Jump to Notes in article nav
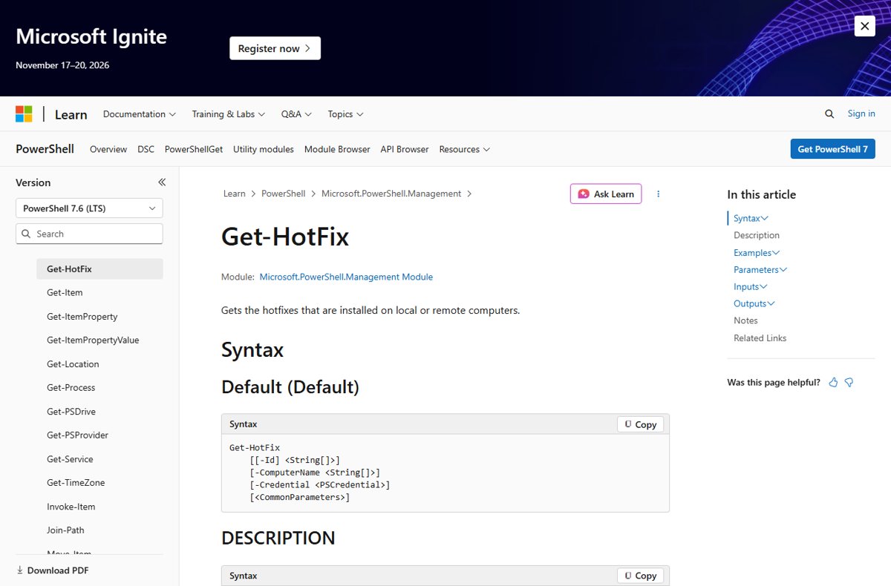Screen dimensions: 891x586 tap(745, 320)
